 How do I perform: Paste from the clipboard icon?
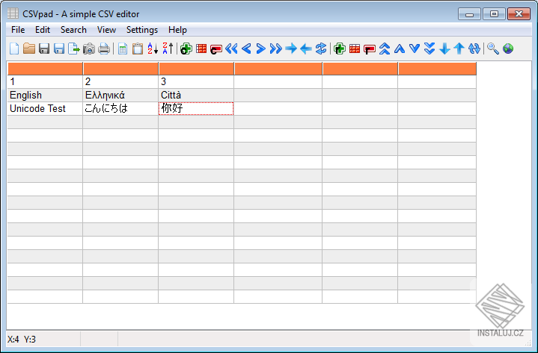[x=138, y=49]
